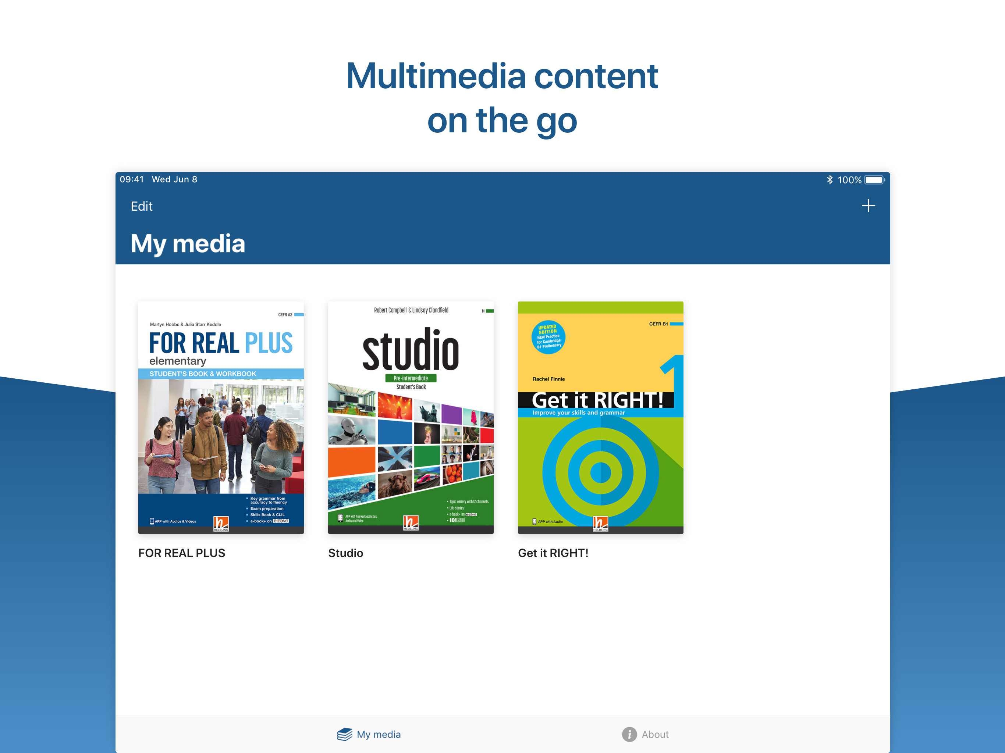Select the Studio title label
The image size is (1005, 753).
pos(345,553)
